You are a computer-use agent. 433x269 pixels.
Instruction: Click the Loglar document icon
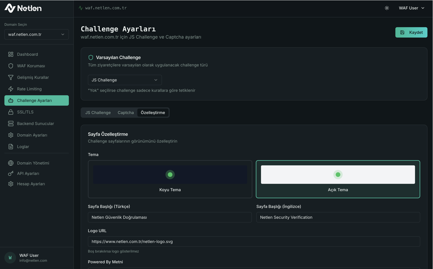pos(11,147)
